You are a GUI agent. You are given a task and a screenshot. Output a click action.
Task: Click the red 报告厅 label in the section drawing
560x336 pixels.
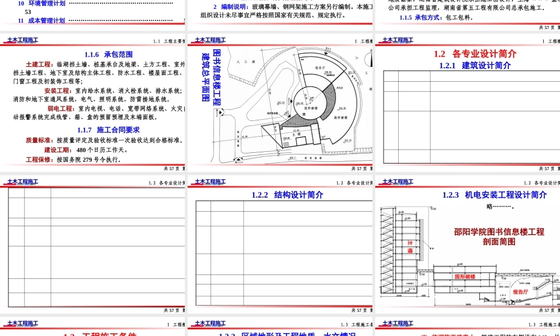520,292
